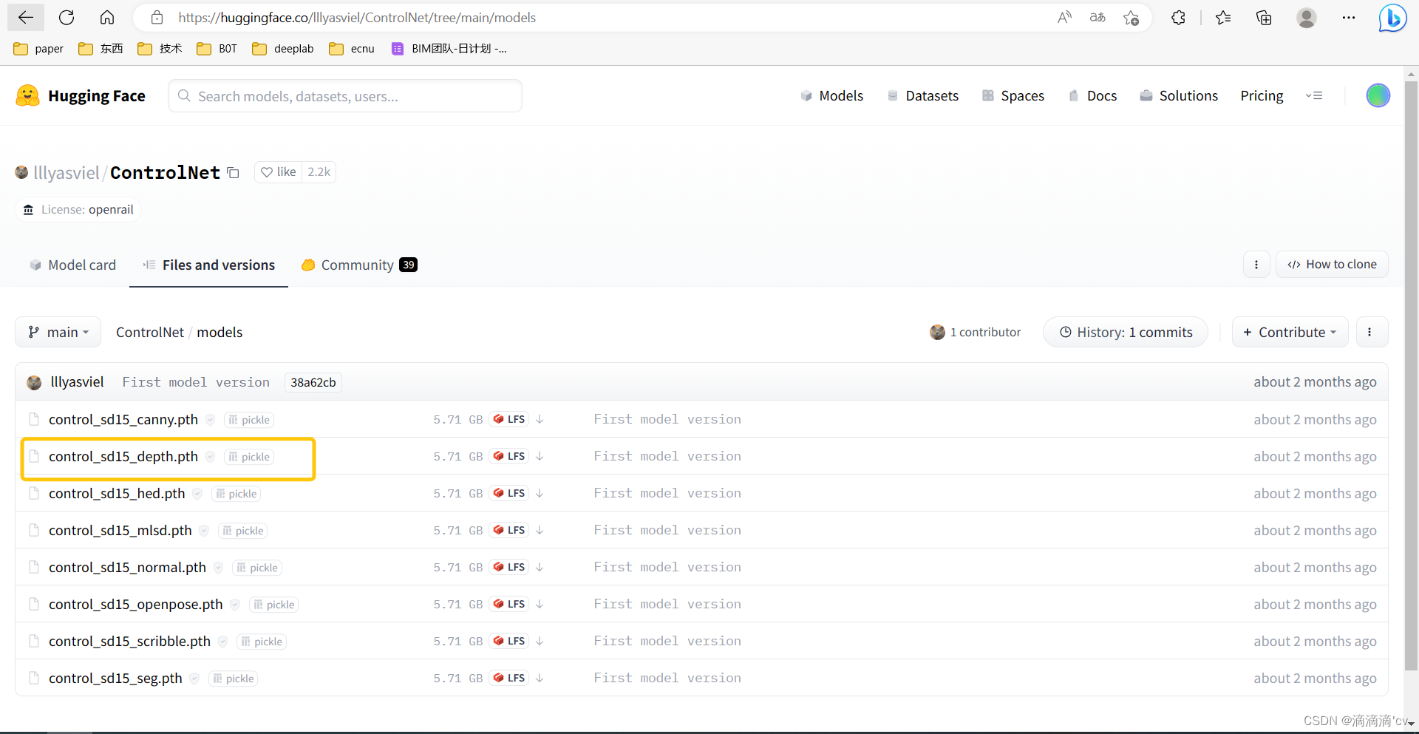Open the Bing chat sidebar
This screenshot has width=1419, height=734.
click(1392, 18)
